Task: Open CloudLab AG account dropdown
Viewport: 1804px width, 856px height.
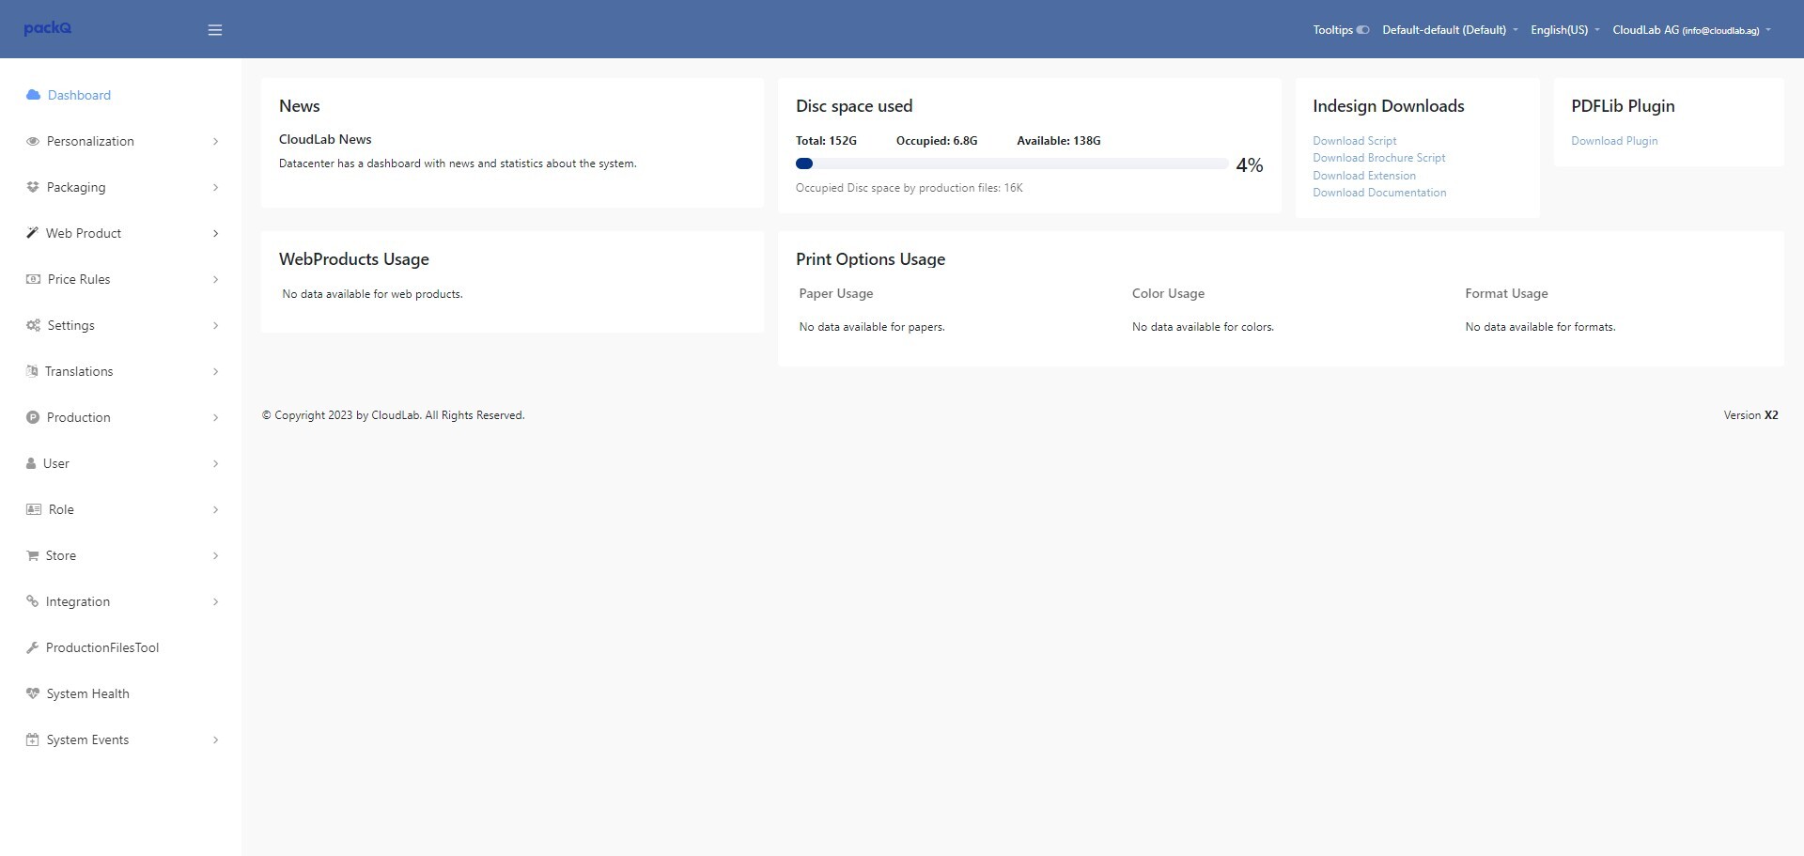Action: [1691, 30]
